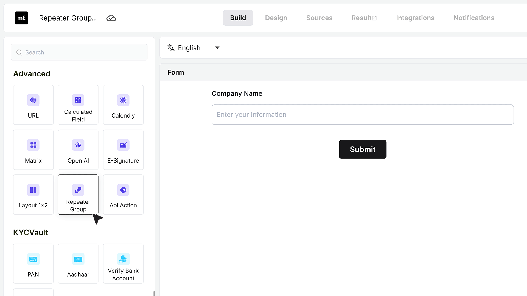This screenshot has width=527, height=296.
Task: Click the cloud saved status icon
Action: 111,18
